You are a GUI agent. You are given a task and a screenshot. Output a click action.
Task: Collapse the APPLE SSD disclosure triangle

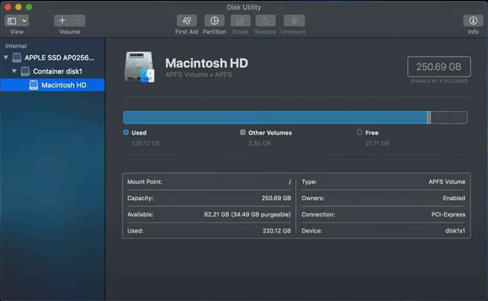6,58
